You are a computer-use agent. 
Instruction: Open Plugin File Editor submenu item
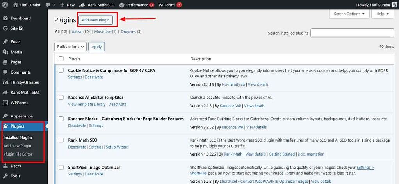(18, 154)
